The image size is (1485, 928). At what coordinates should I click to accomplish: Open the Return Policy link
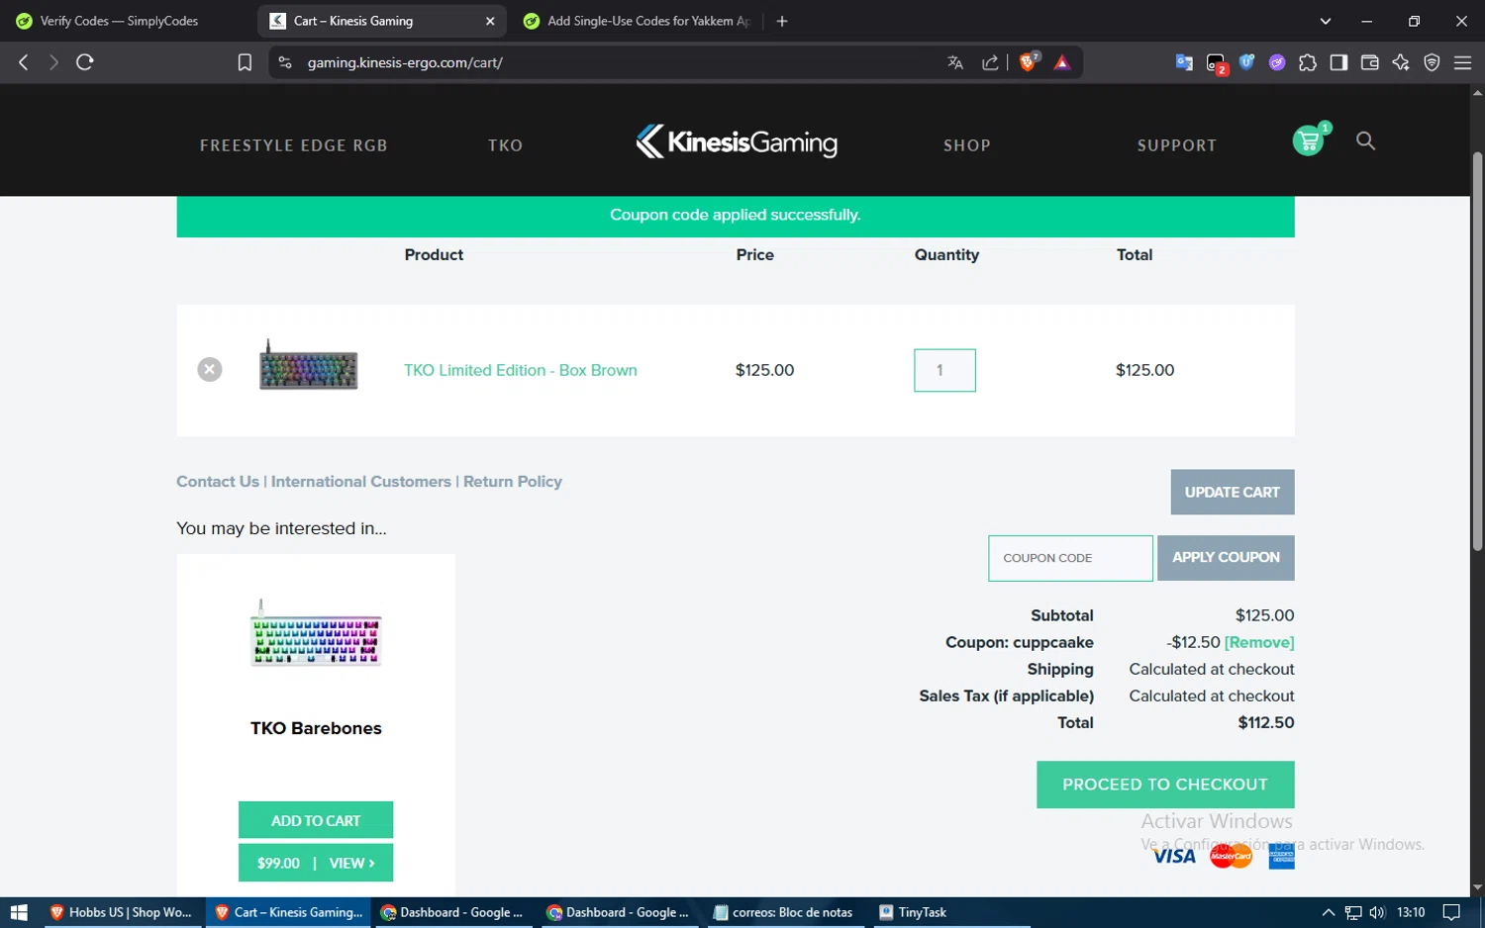[513, 482]
